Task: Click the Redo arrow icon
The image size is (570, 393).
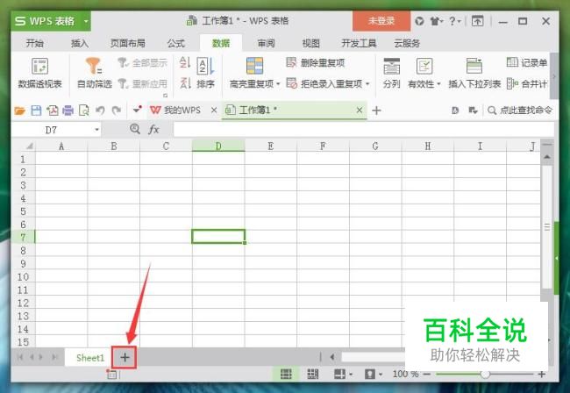Action: click(x=117, y=111)
